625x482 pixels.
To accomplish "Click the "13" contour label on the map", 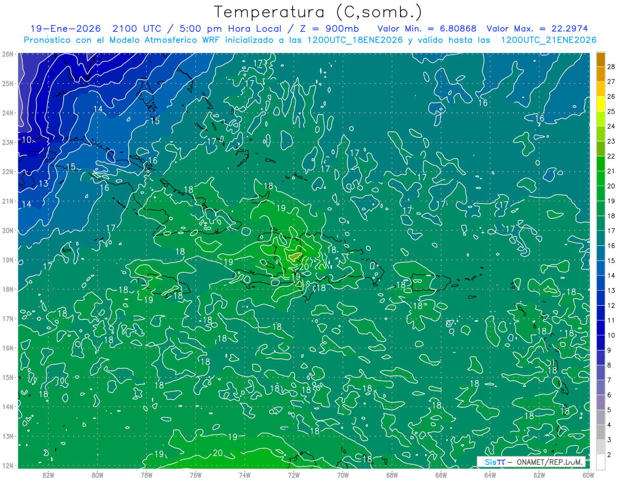I will tap(43, 184).
